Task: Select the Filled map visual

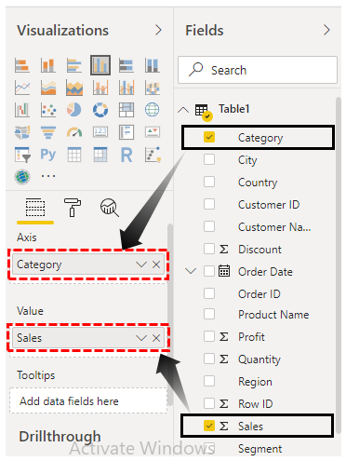Action: pos(22,132)
